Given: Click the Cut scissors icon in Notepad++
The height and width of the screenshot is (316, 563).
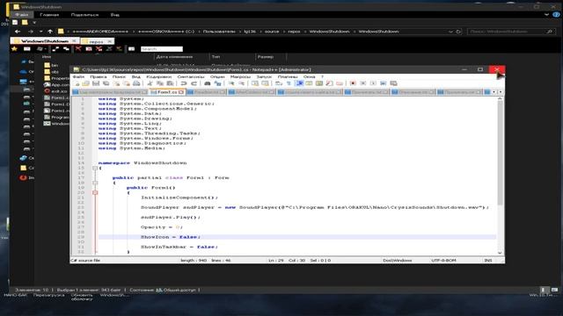Looking at the screenshot, I should [x=150, y=83].
